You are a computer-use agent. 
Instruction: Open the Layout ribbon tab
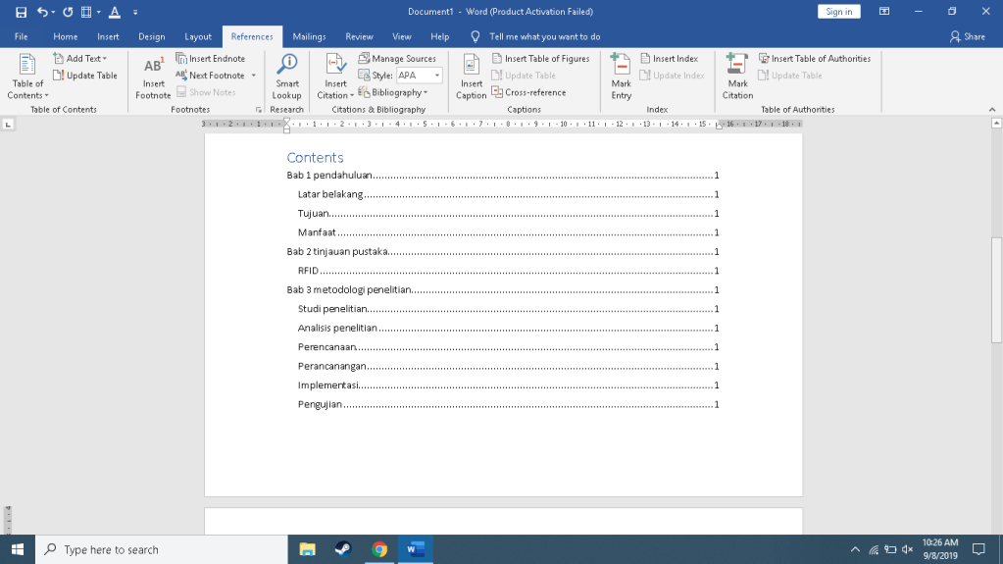(x=198, y=36)
